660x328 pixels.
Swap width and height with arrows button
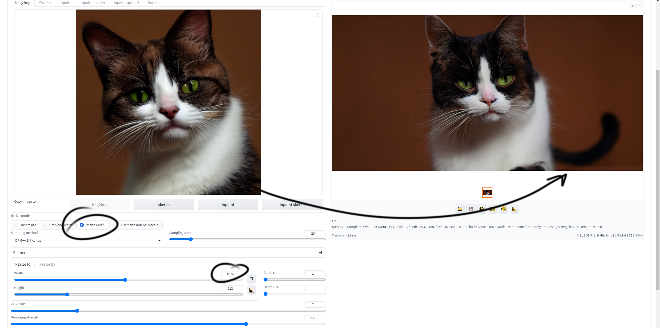pos(252,278)
